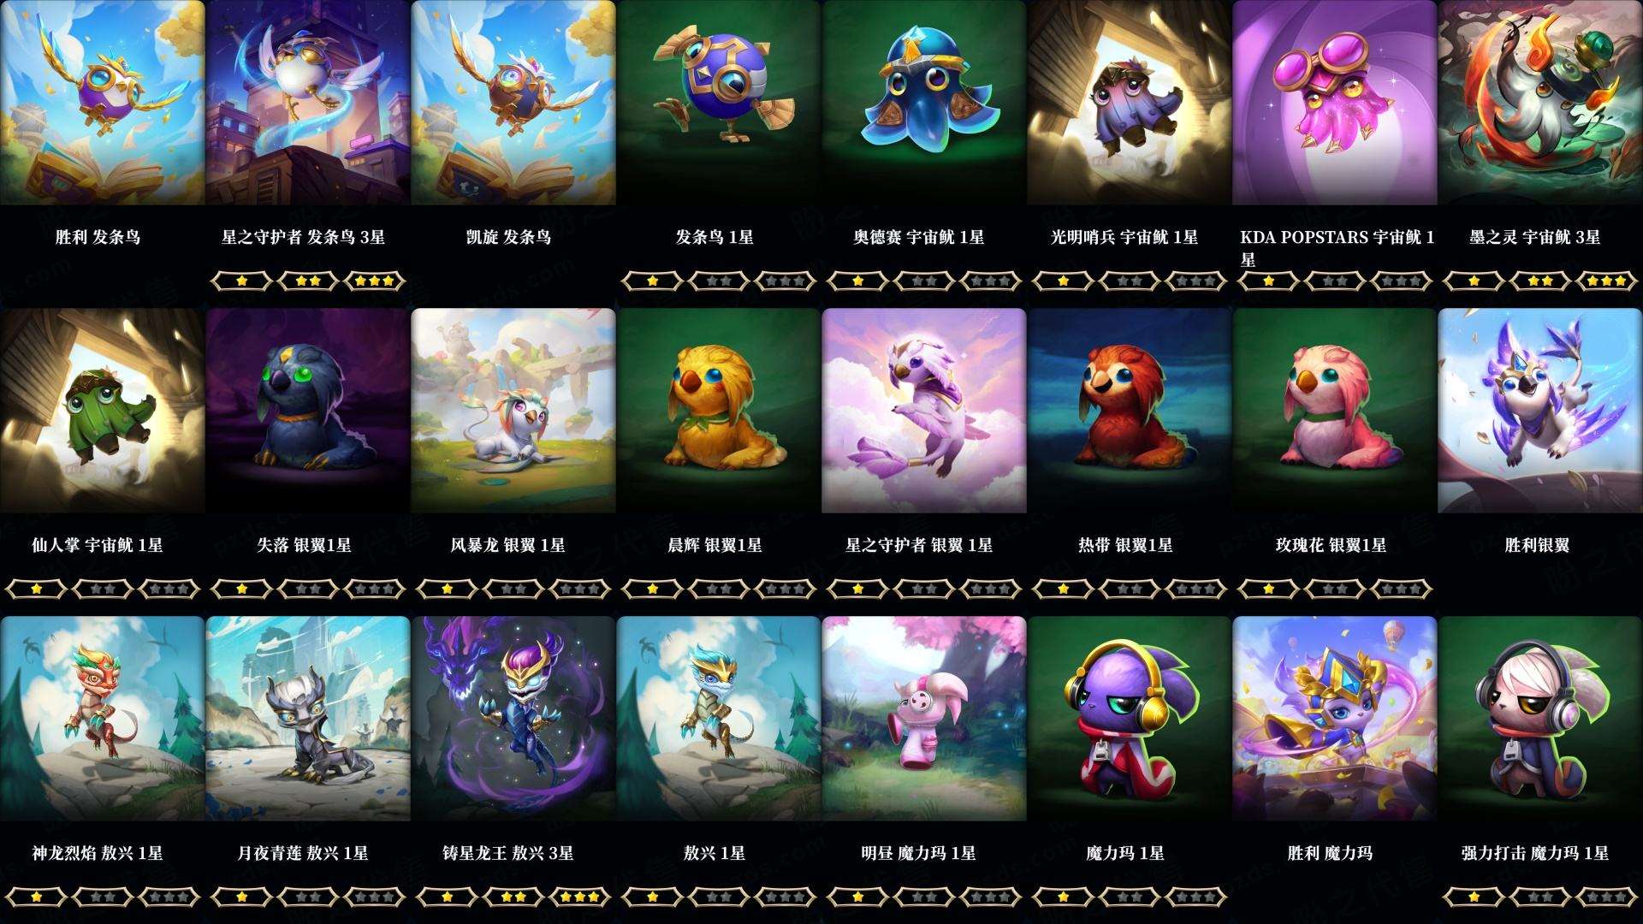Pick 3-star badge under 失落 银翼
The height and width of the screenshot is (924, 1643).
374,589
